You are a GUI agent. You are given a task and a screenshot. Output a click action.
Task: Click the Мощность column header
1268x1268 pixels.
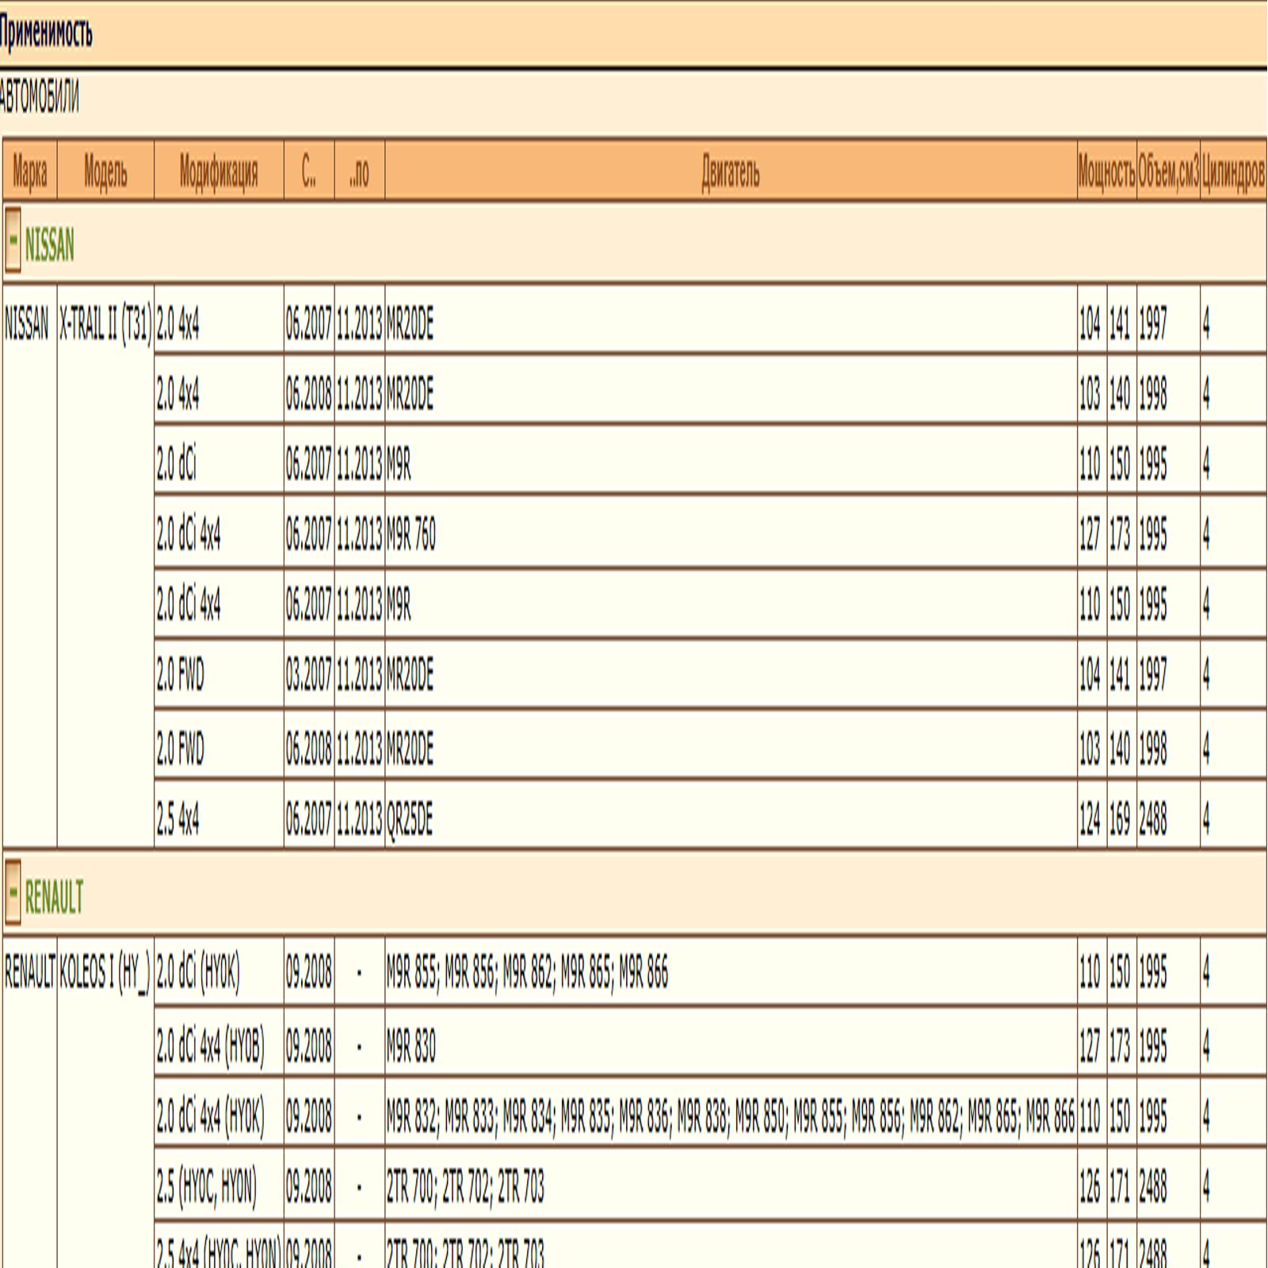1106,171
